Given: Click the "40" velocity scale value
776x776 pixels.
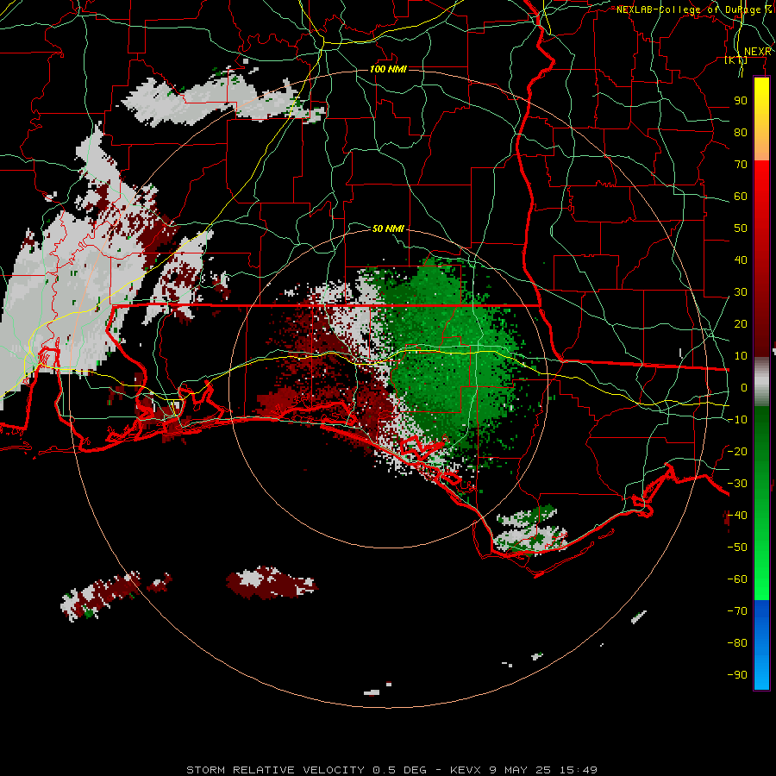Looking at the screenshot, I should (x=741, y=260).
